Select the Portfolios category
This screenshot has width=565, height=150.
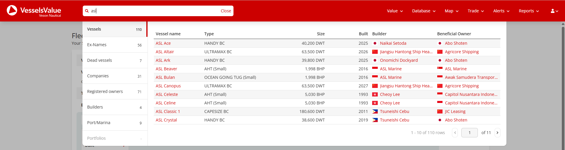115,138
